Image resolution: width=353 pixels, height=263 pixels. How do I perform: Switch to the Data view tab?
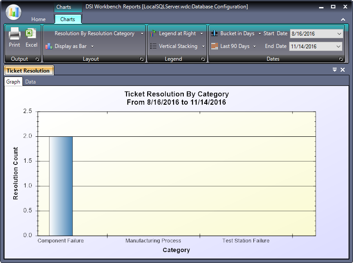click(30, 82)
